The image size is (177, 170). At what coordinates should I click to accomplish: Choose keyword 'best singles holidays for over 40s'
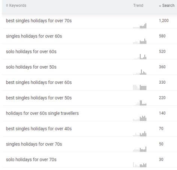[x=39, y=129]
